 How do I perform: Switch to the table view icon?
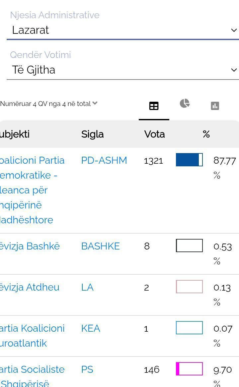(x=154, y=106)
